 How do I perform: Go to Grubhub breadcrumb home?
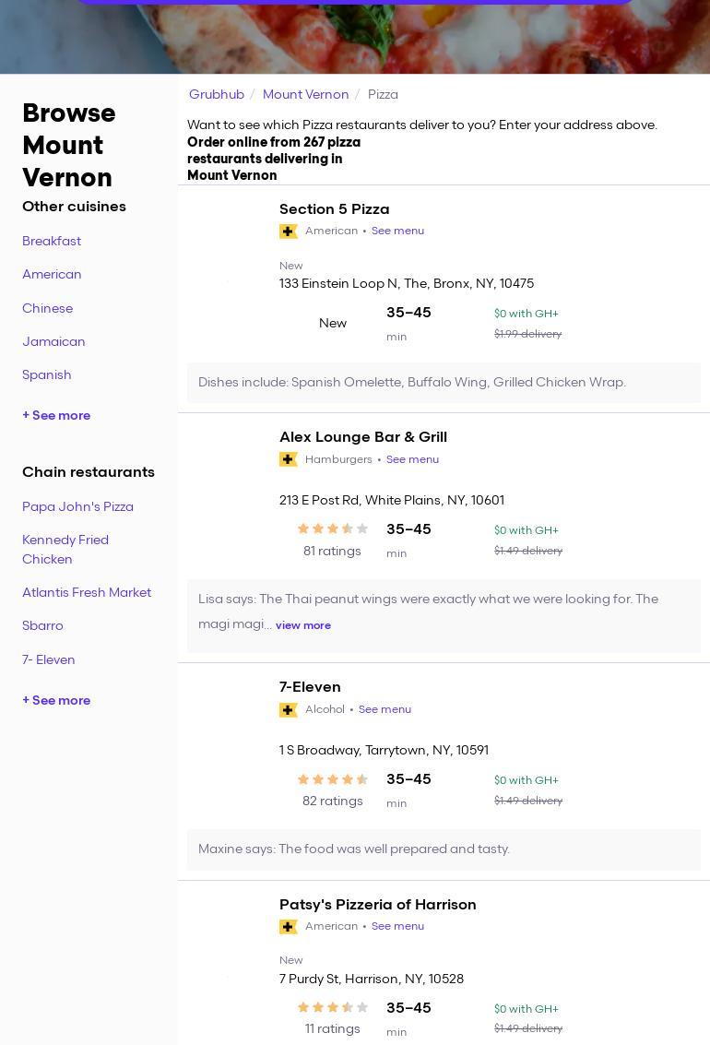pos(217,95)
